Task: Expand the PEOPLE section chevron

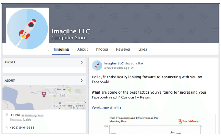Action: tap(82, 62)
